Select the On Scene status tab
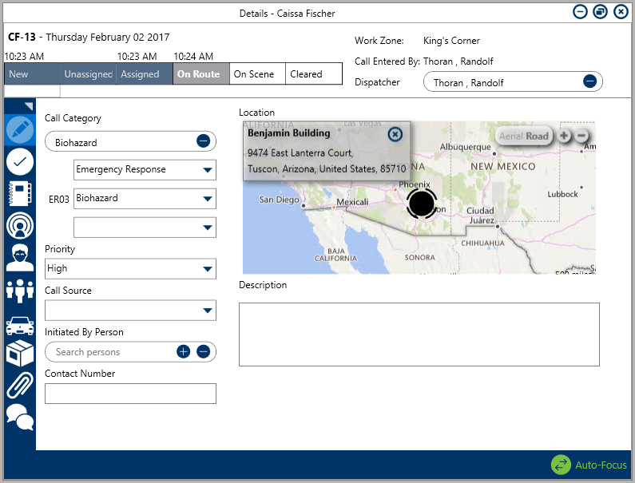635x483 pixels. click(x=257, y=74)
